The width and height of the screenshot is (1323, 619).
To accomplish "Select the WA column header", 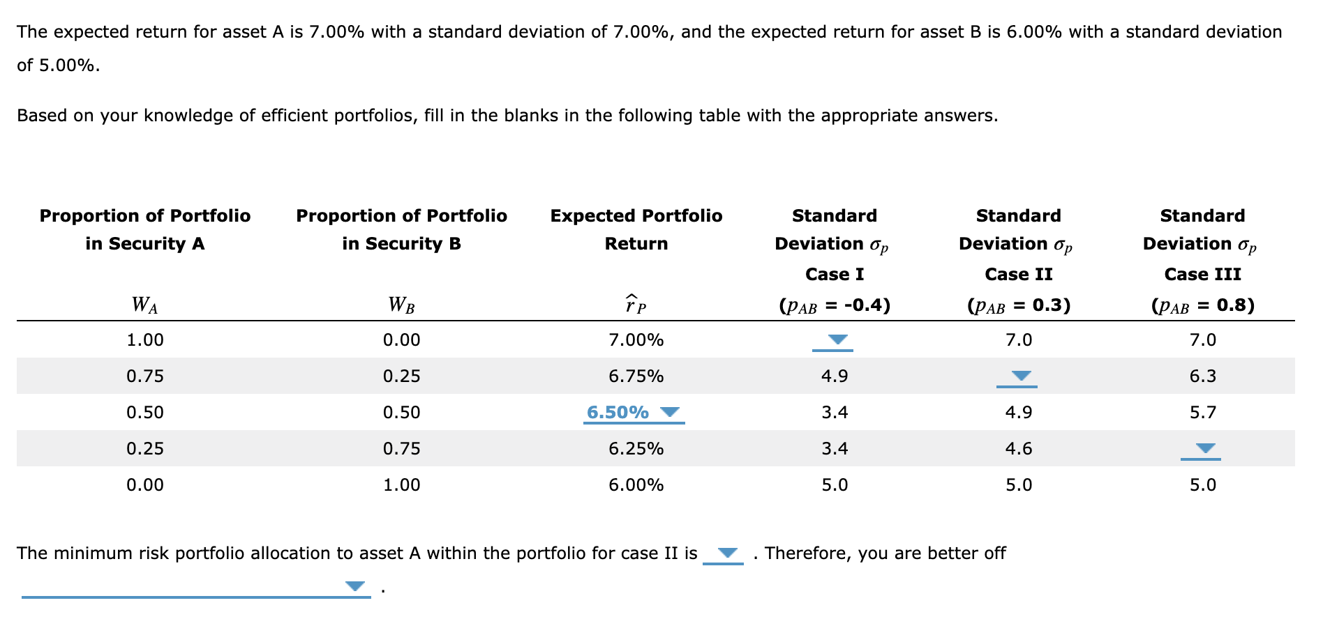I will pos(144,303).
